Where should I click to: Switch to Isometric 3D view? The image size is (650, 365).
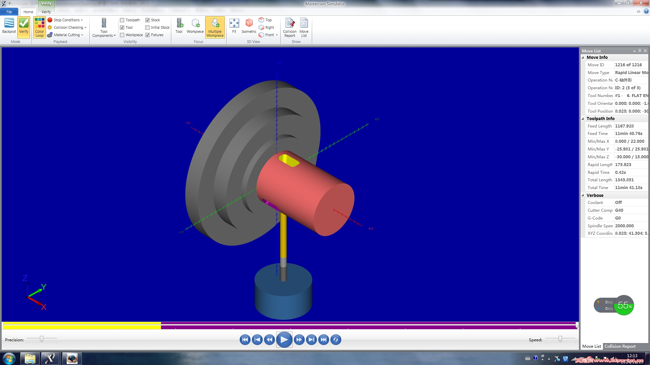[x=249, y=26]
